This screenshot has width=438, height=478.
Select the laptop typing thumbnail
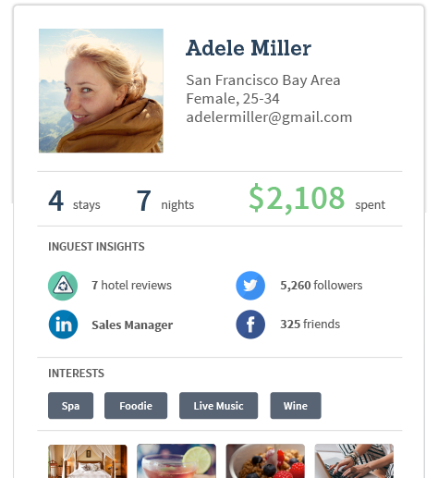point(354,461)
